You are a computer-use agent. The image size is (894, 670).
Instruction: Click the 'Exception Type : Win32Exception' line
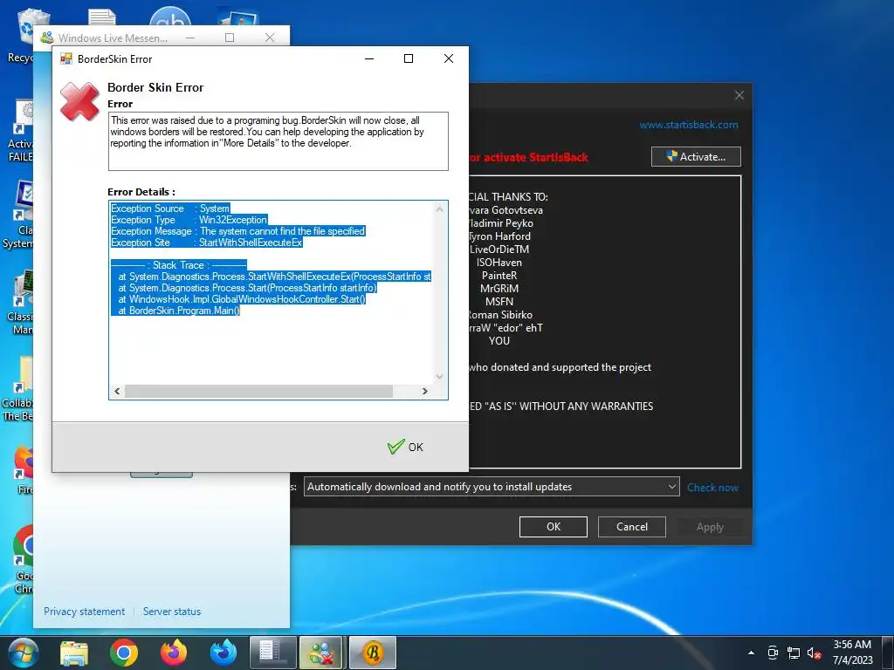tap(189, 220)
